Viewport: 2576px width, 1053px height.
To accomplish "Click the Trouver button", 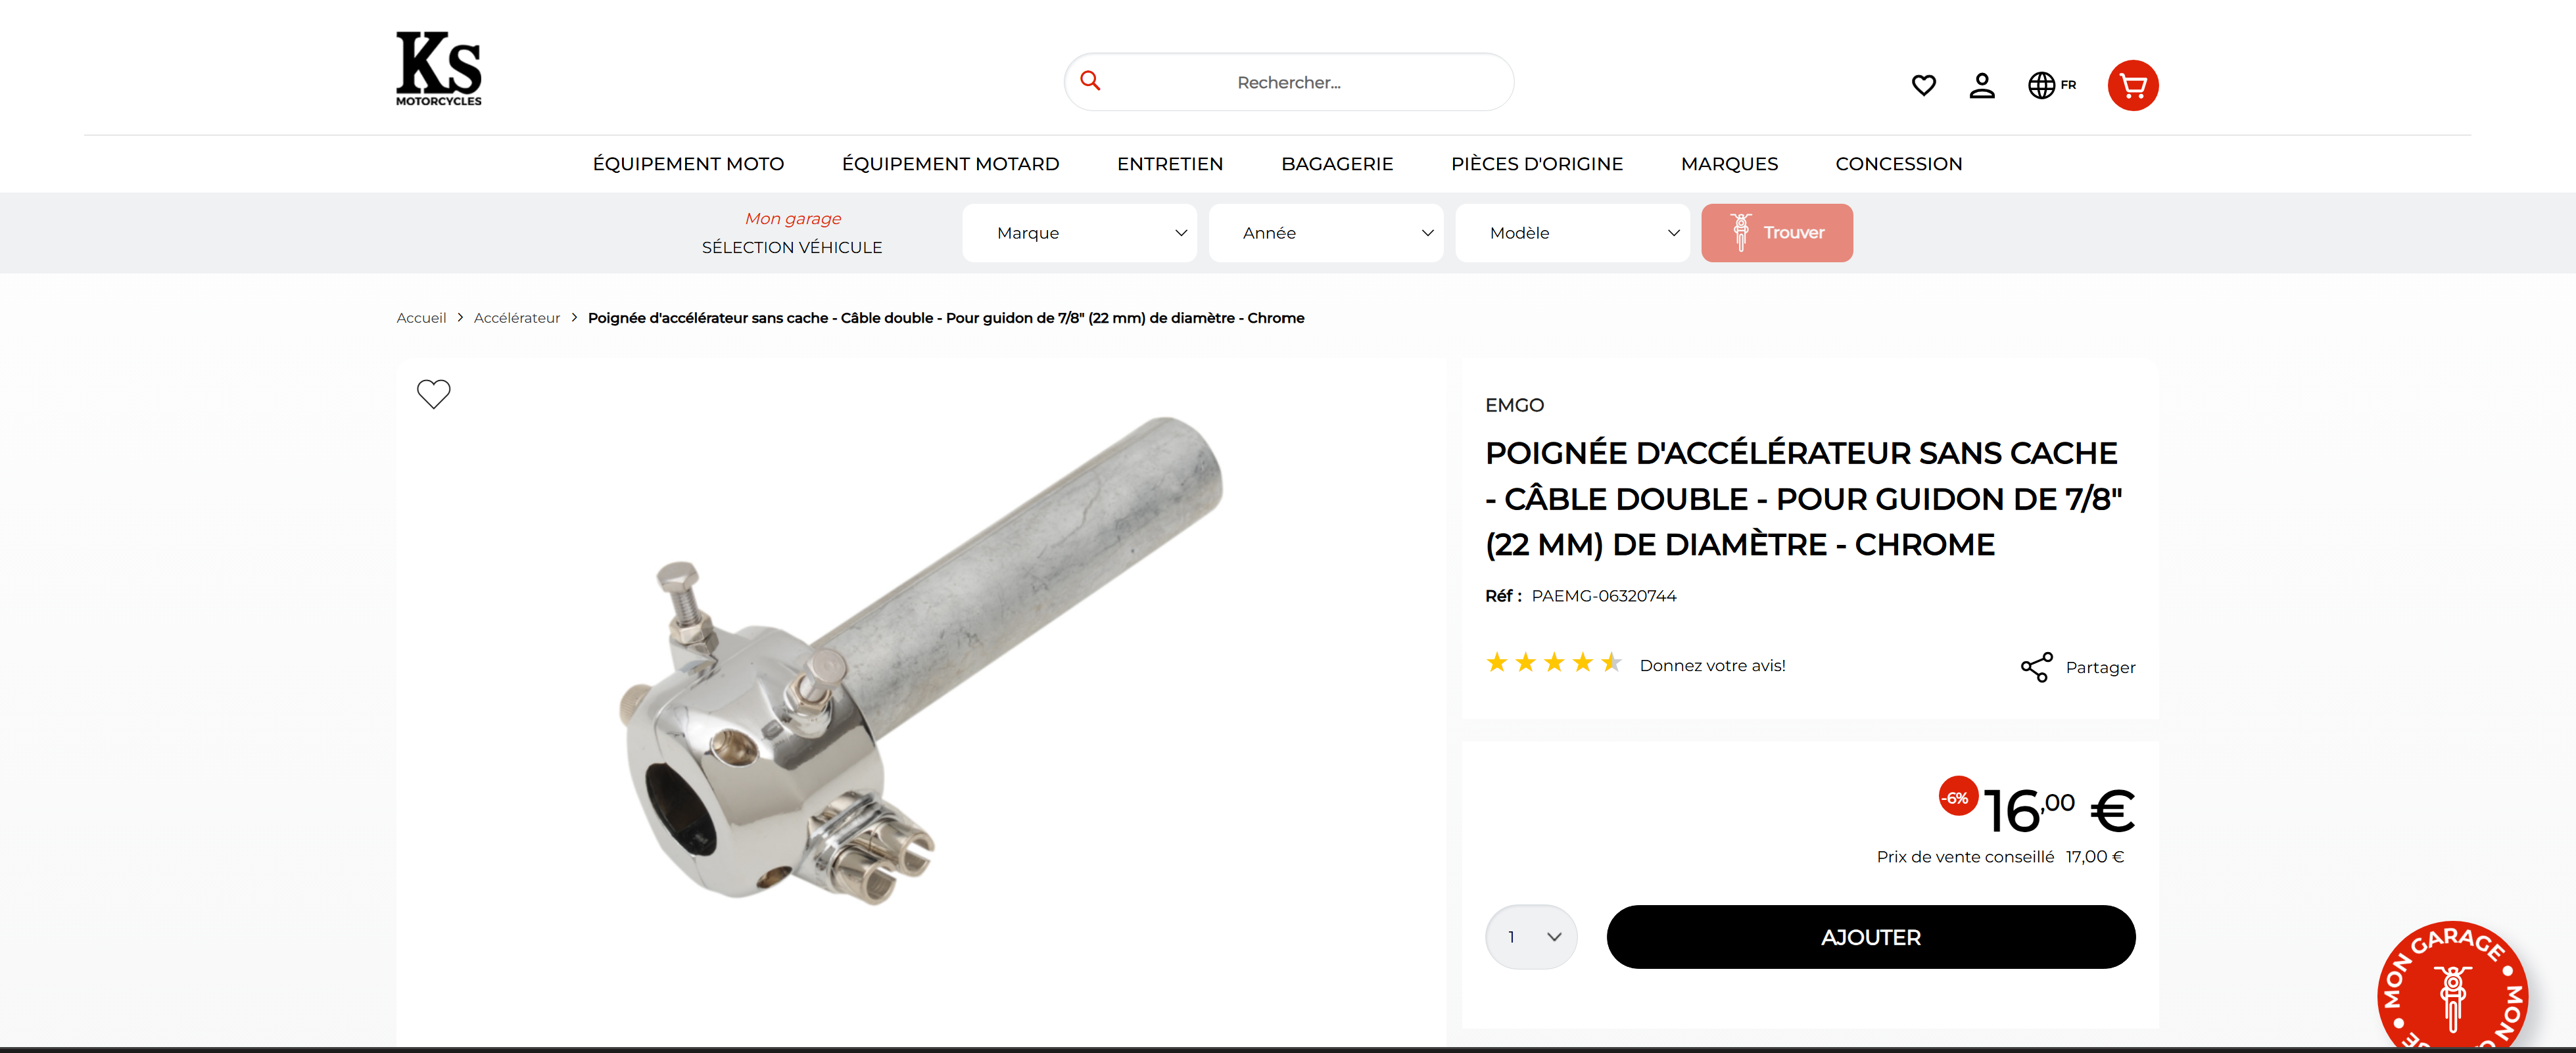I will tap(1776, 233).
